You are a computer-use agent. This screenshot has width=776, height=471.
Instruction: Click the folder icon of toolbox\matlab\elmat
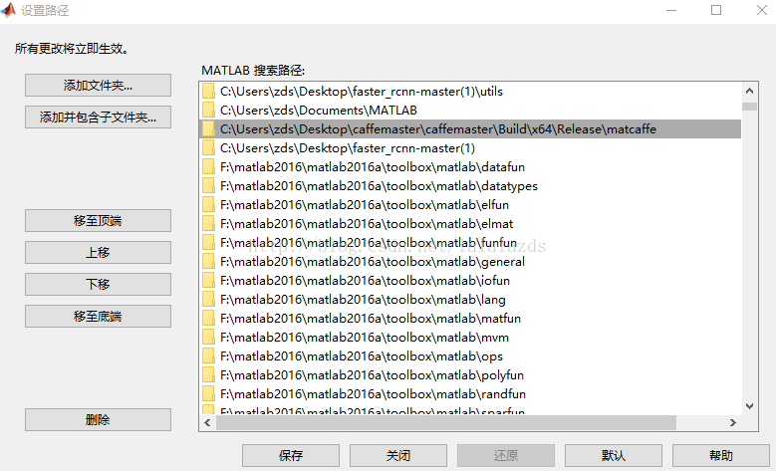(x=208, y=224)
